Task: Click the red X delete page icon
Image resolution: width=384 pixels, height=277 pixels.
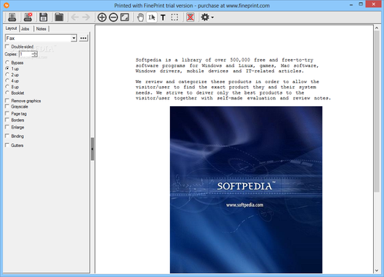Action: 190,17
